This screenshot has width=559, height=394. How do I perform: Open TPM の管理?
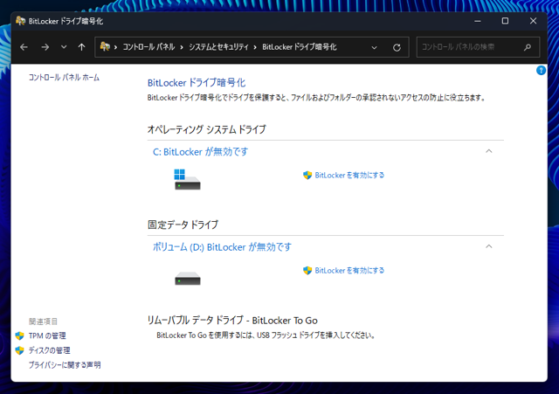click(47, 335)
